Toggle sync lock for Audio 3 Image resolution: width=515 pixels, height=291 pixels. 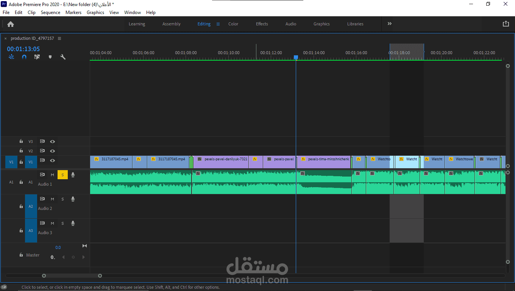click(x=42, y=223)
